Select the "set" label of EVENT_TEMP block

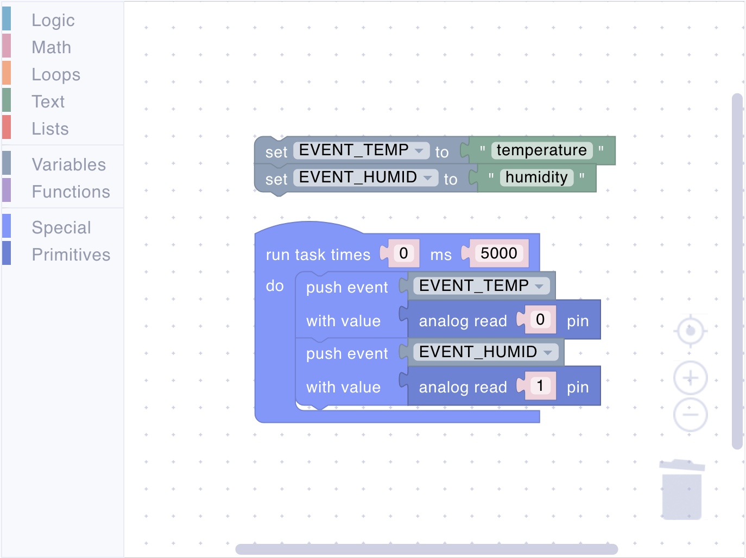pos(276,152)
